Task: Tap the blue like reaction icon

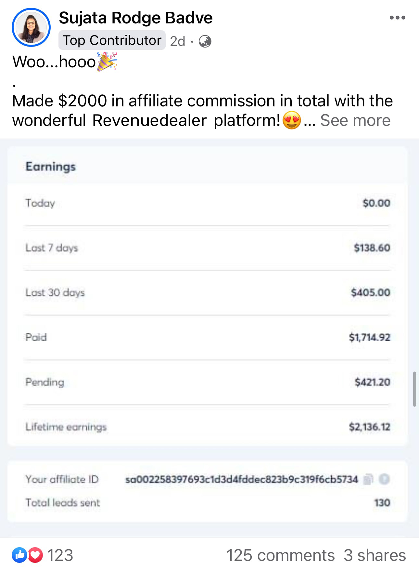Action: 20,555
